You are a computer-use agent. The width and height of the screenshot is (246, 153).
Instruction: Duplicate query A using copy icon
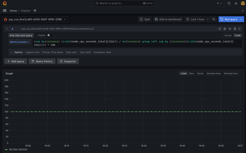pyautogui.click(x=225, y=29)
